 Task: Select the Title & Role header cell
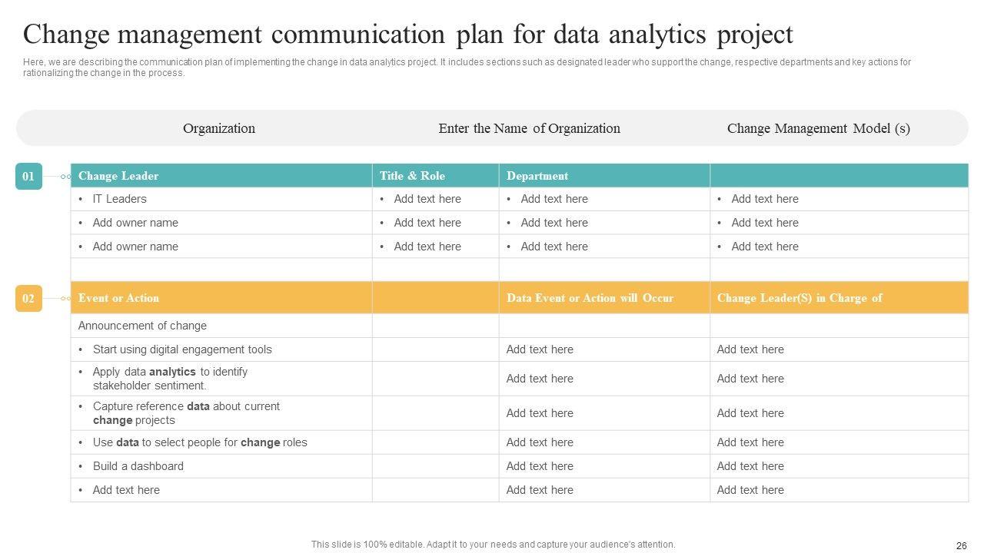point(412,176)
